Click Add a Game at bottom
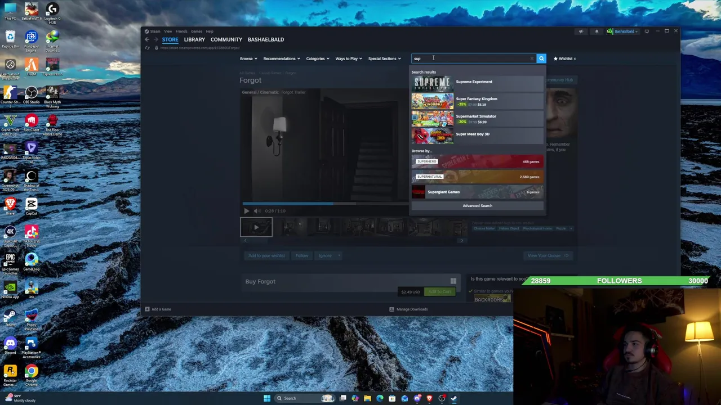 pyautogui.click(x=158, y=309)
